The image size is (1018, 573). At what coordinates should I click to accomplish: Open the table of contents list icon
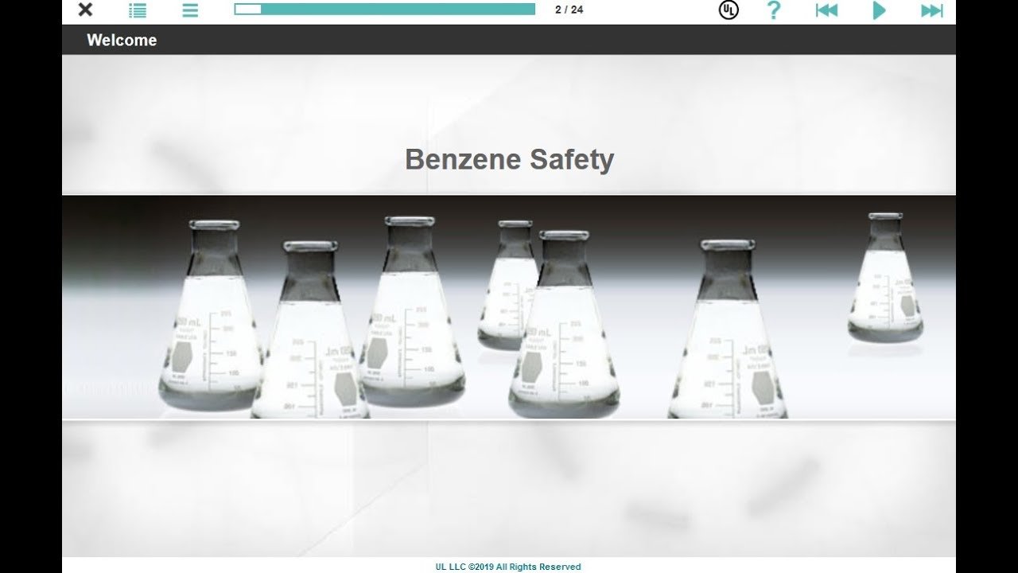click(138, 10)
